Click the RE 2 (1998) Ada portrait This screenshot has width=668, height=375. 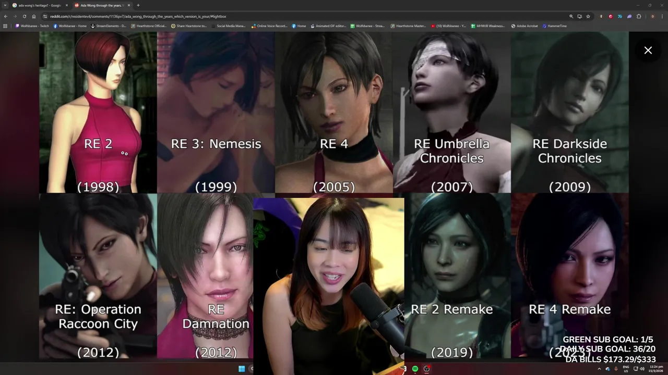coord(98,113)
